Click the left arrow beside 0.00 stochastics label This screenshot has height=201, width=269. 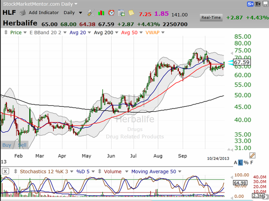pyautogui.click(x=232, y=198)
